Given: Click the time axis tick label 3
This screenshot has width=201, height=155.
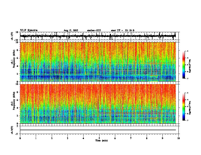Looking at the screenshot, I should coord(68,138).
